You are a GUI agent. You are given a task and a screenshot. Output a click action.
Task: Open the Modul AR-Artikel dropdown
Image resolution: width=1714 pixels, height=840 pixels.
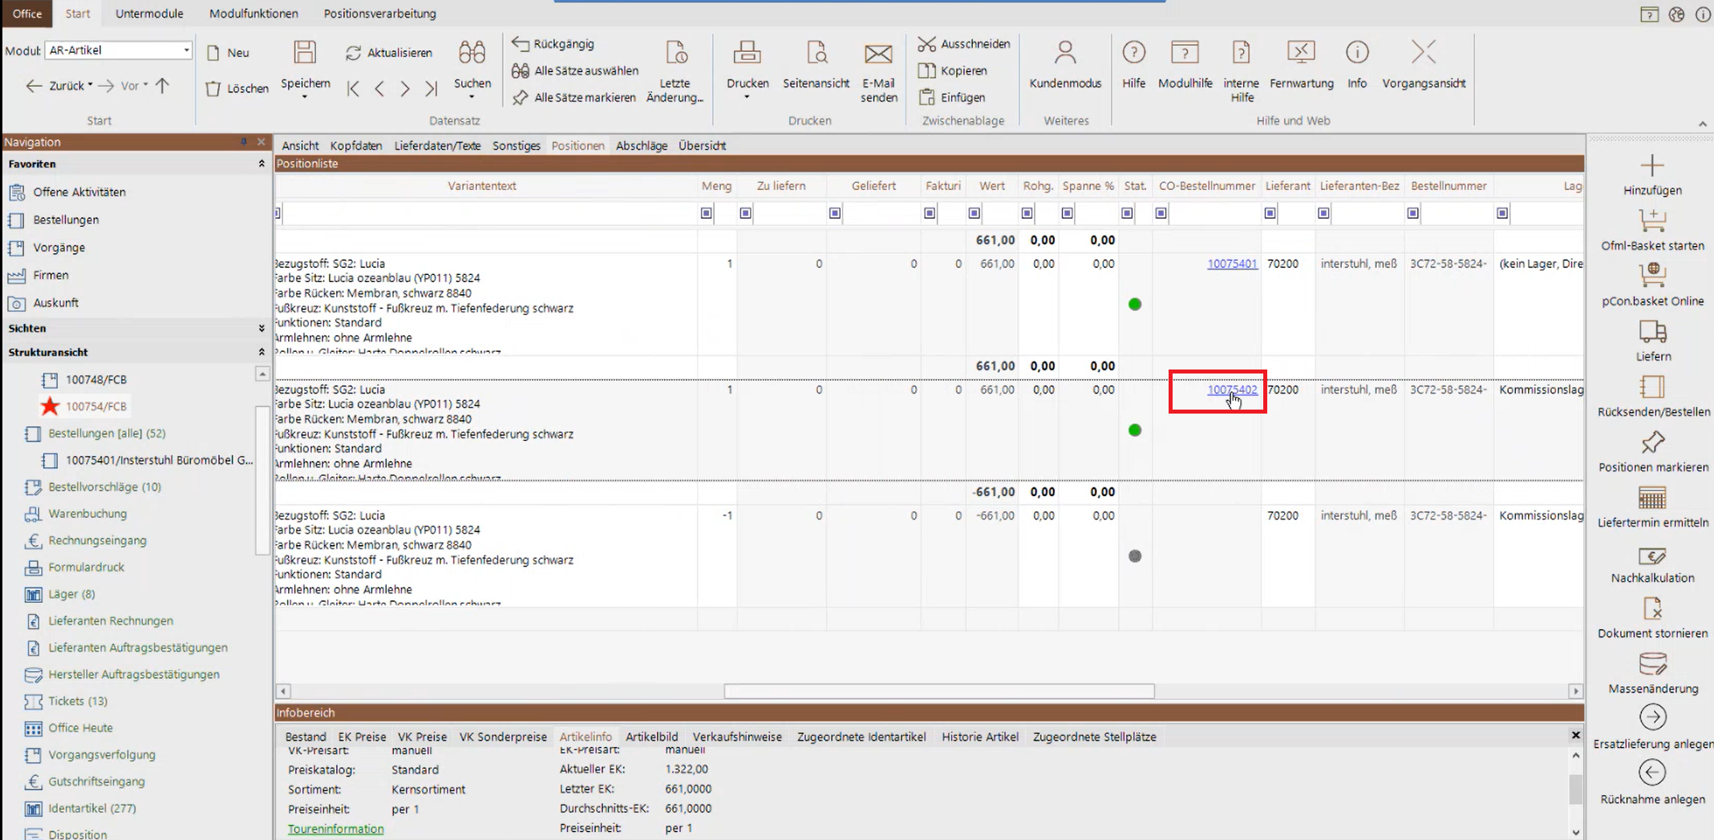pyautogui.click(x=186, y=50)
